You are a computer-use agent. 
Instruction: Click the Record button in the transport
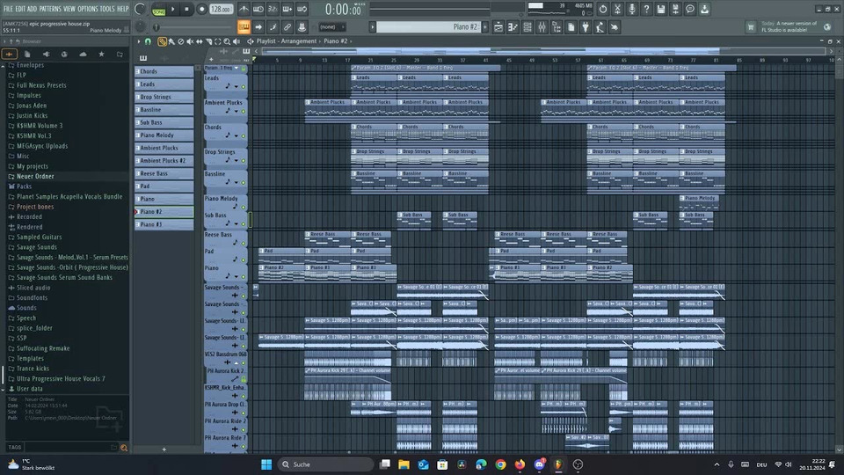[201, 9]
